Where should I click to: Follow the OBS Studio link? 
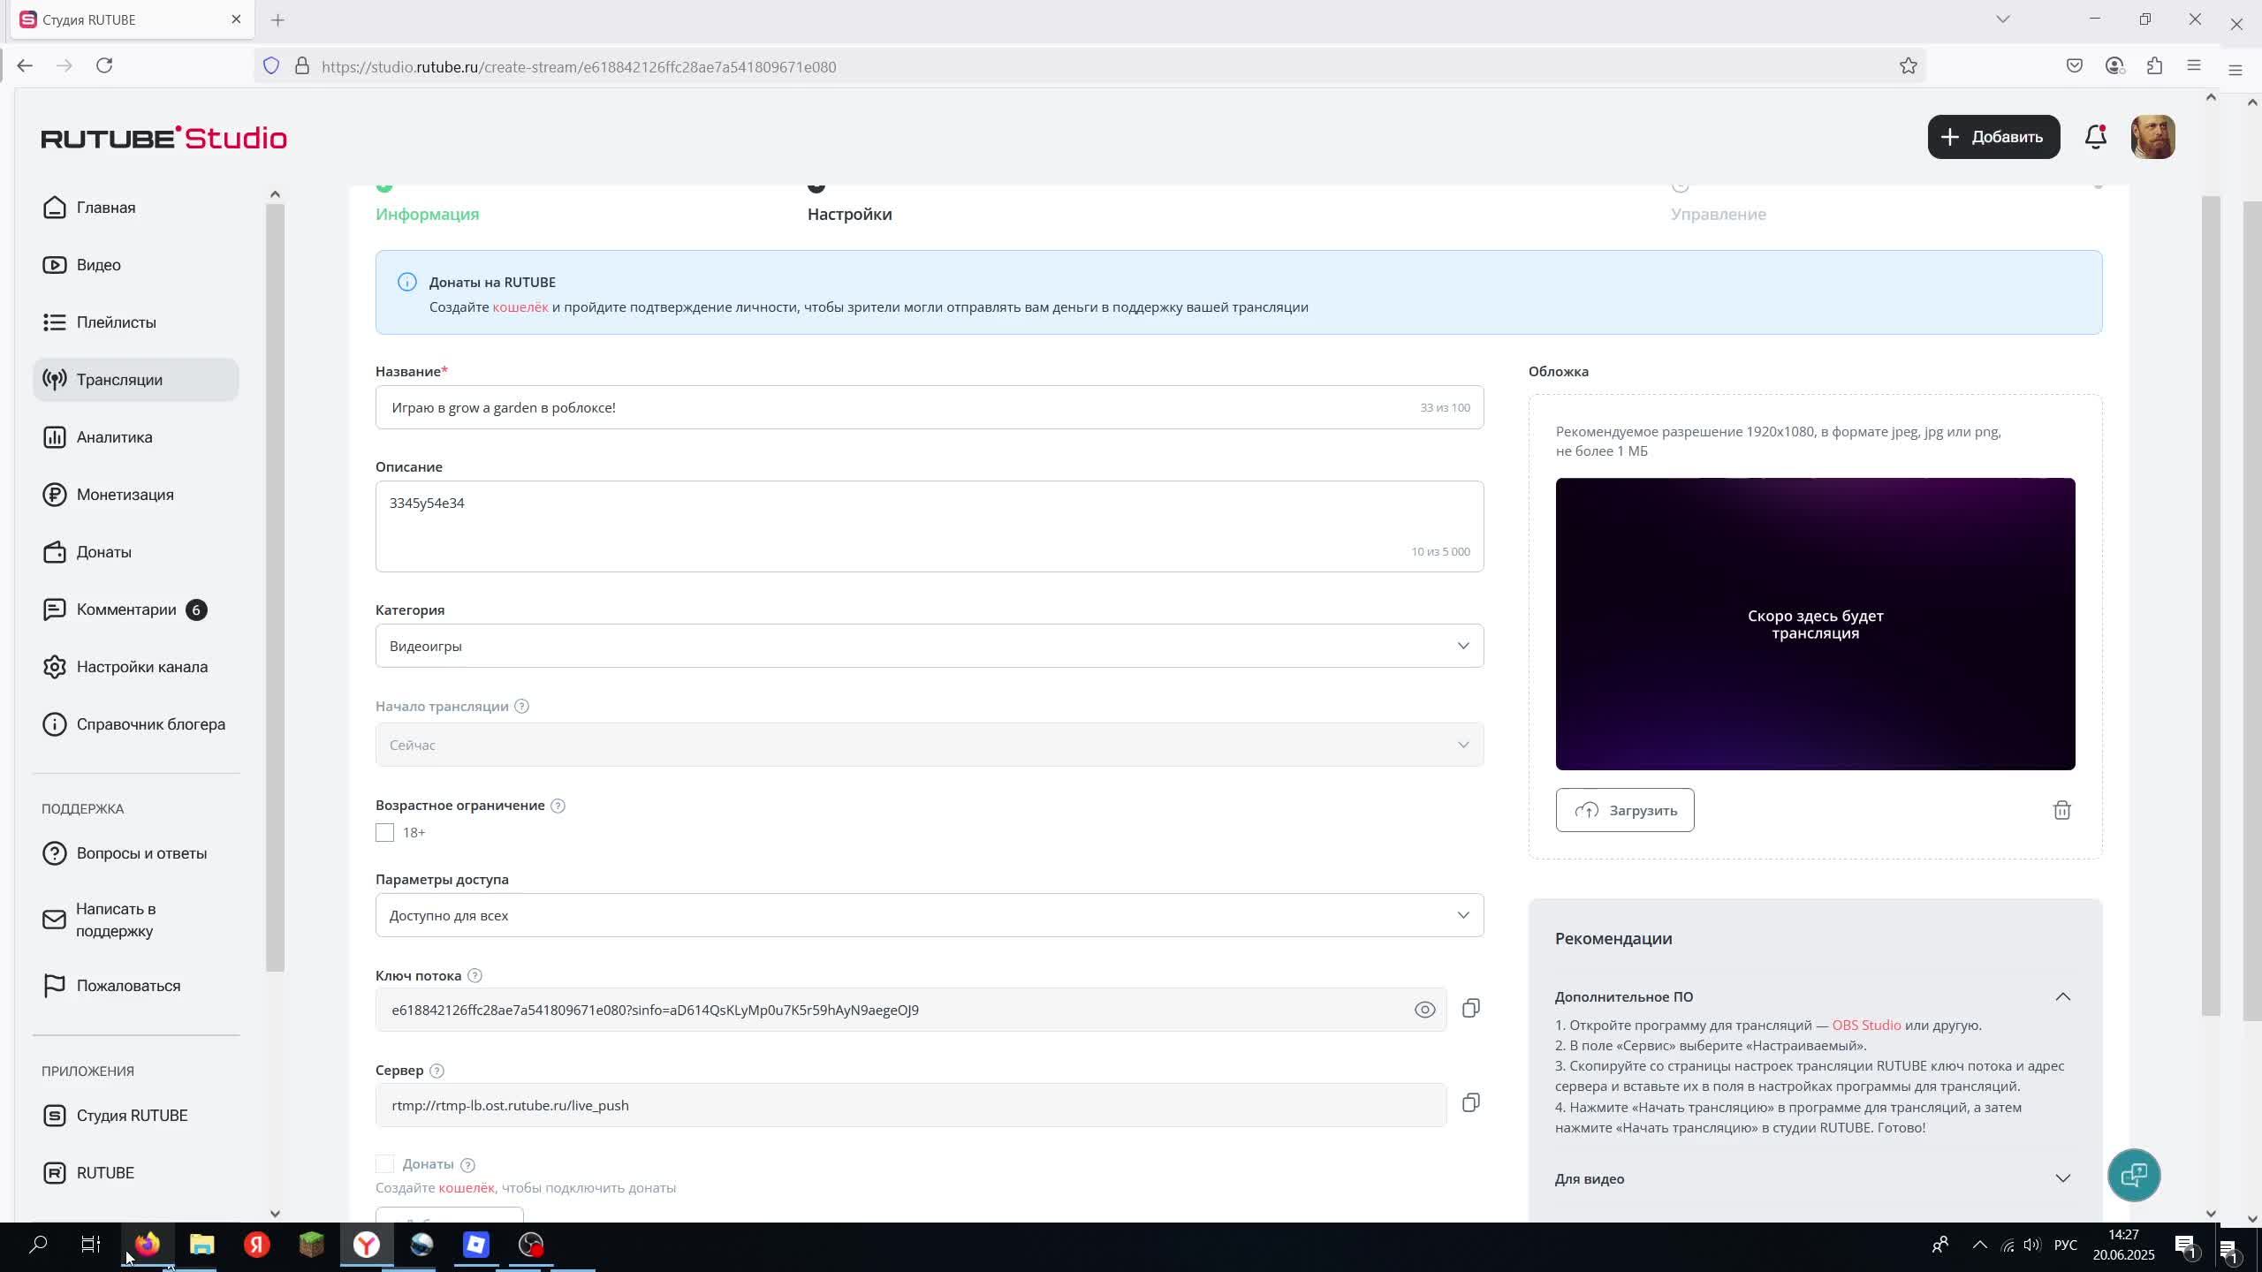1866,1026
